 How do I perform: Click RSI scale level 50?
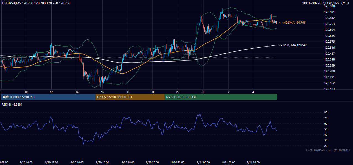[326, 129]
